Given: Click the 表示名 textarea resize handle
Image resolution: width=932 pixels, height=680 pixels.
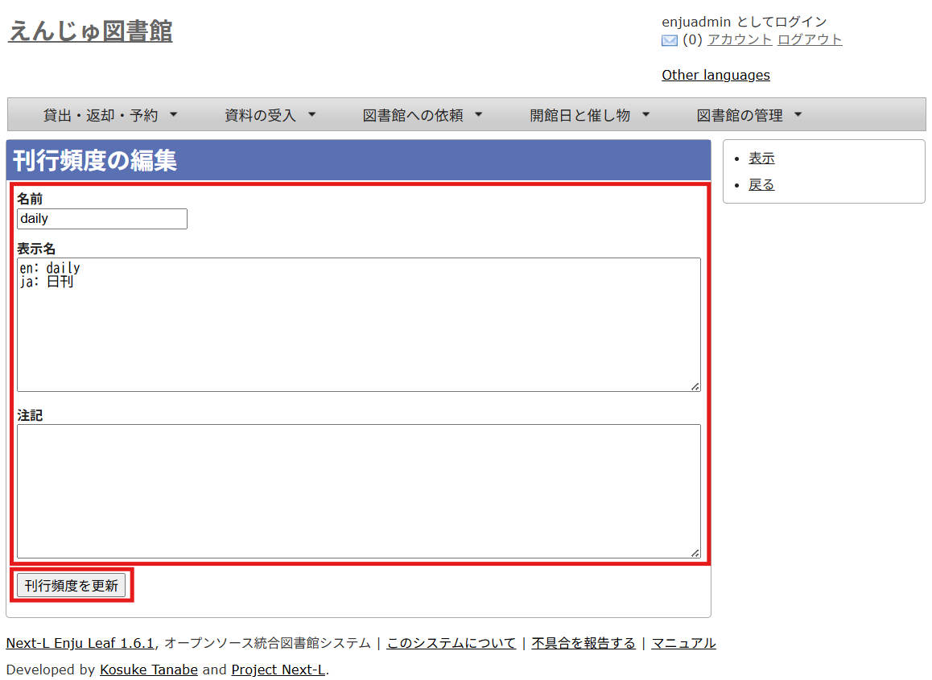Looking at the screenshot, I should [x=695, y=386].
